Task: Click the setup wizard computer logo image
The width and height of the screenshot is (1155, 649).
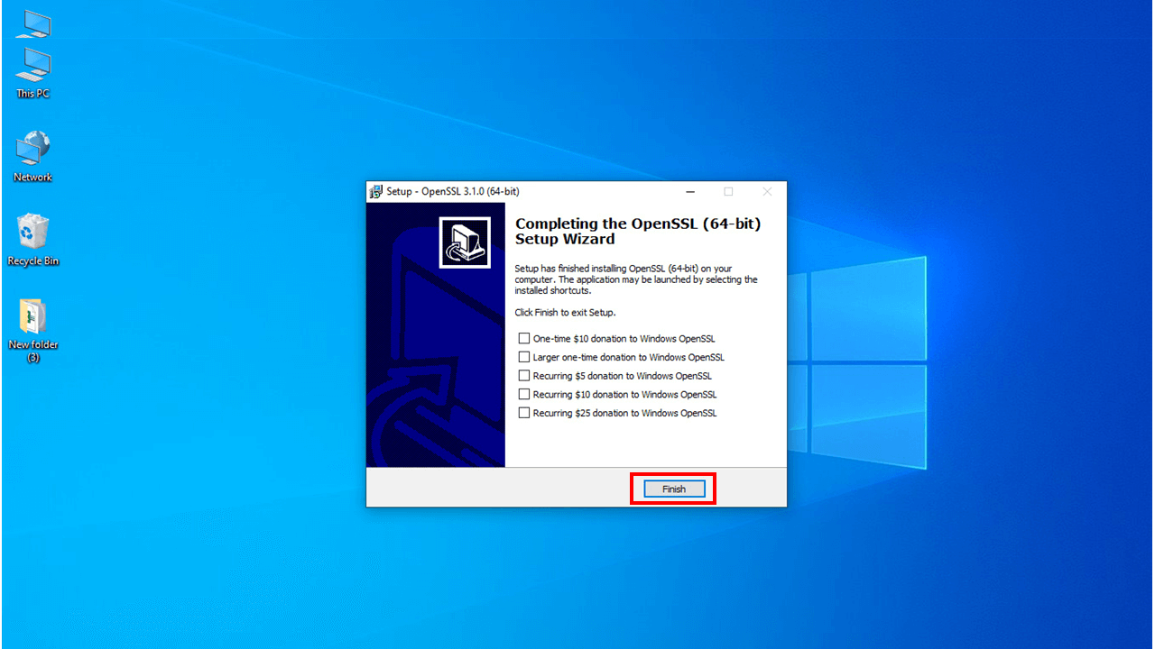Action: pyautogui.click(x=465, y=242)
